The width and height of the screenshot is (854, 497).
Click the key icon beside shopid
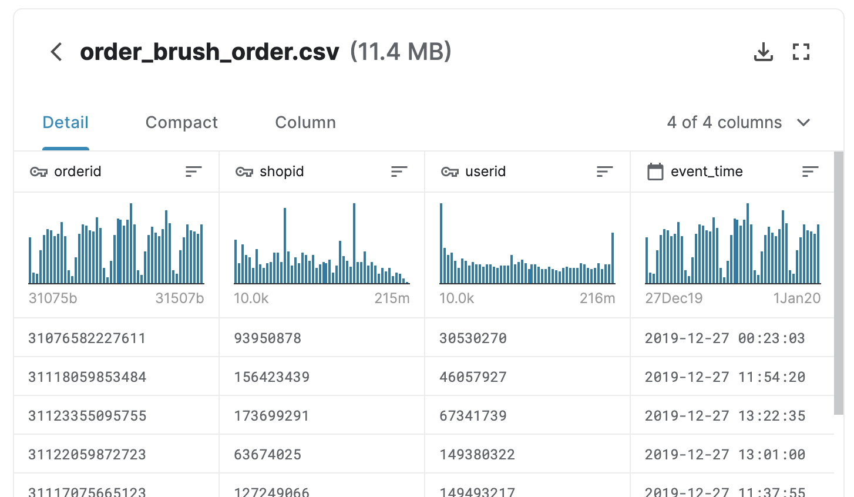click(244, 172)
